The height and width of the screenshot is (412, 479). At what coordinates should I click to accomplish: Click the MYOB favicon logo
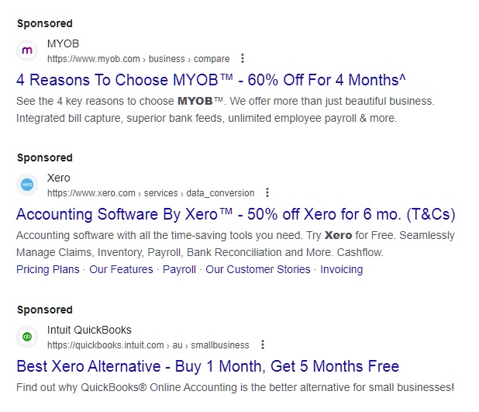[27, 50]
